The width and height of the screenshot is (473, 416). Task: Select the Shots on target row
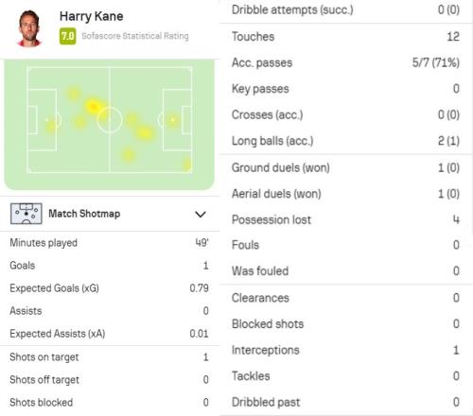point(110,357)
